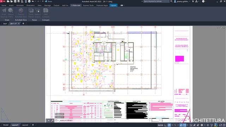Select the Layout1 tab
The width and height of the screenshot is (226, 127).
click(15, 125)
